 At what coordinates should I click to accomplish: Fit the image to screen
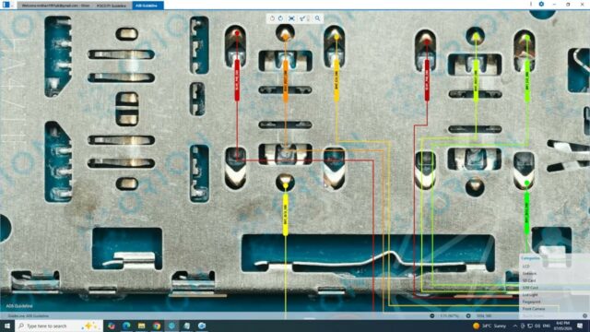291,18
